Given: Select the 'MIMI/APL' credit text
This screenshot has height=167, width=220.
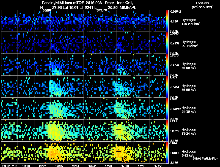Looking at the screenshot, I should [128, 7].
